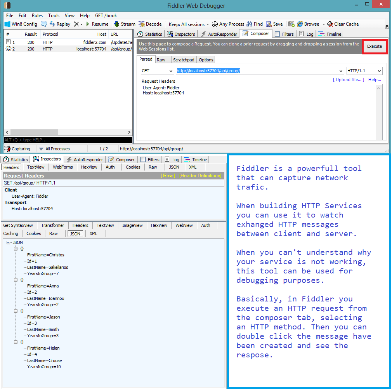Toggle Stream mode

125,24
